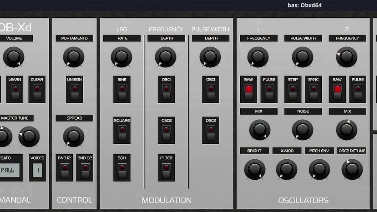Click oscillator 1 MIX knob
The height and width of the screenshot is (212, 377).
point(260,130)
